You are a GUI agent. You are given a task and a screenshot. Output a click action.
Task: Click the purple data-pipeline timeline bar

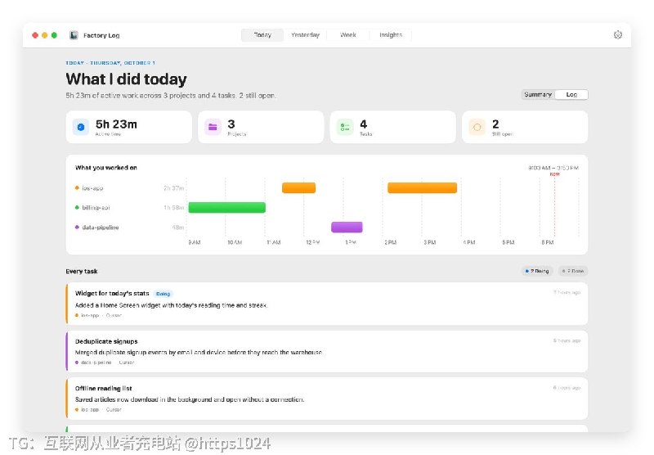347,227
